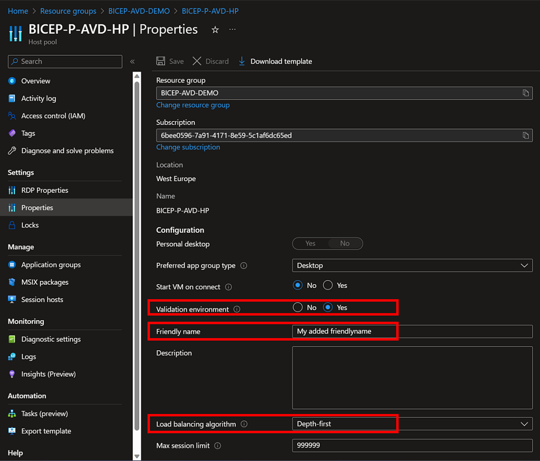Open Load balancing algorithm dropdown
The image size is (540, 461).
coord(412,424)
